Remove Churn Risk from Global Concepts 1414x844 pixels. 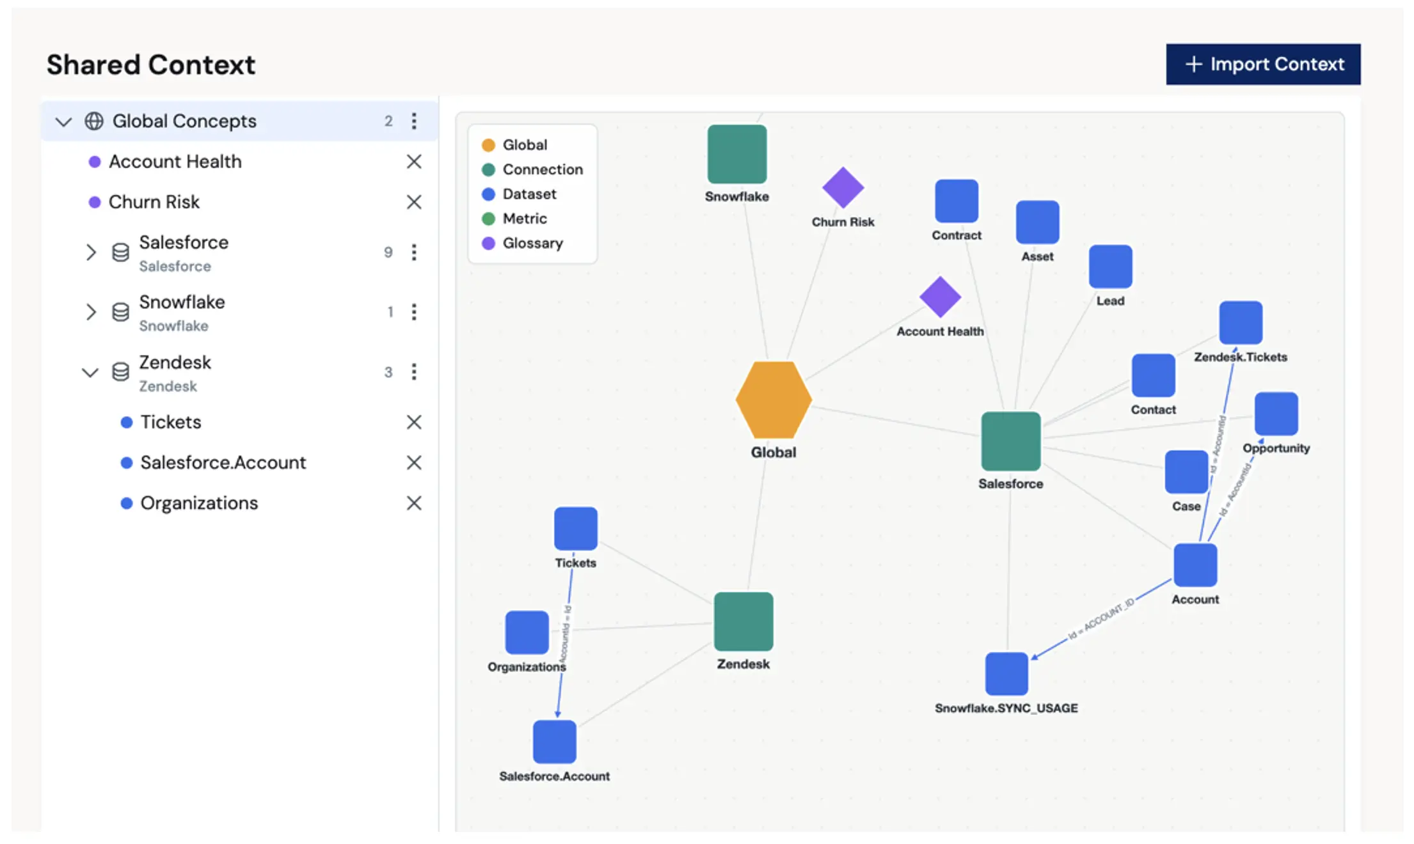(x=414, y=202)
